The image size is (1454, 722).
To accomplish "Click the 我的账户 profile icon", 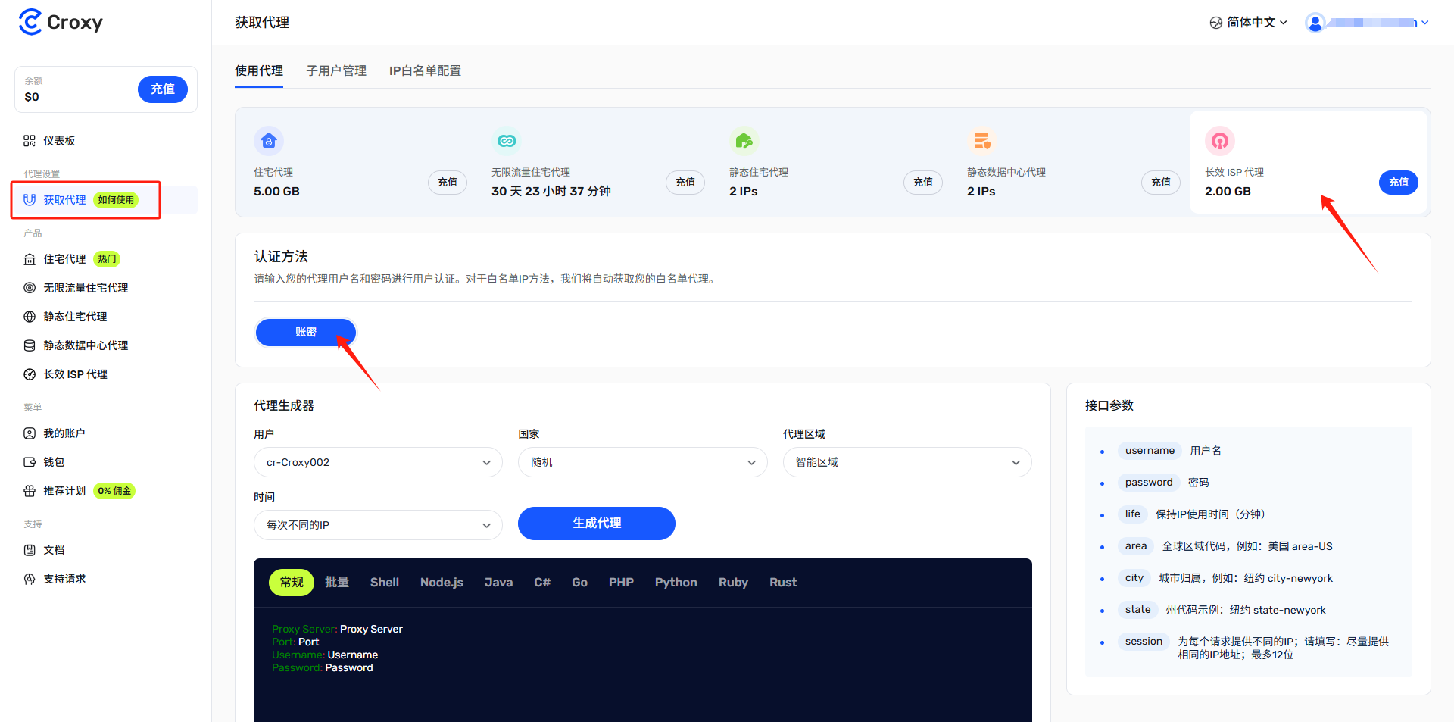I will pyautogui.click(x=30, y=433).
